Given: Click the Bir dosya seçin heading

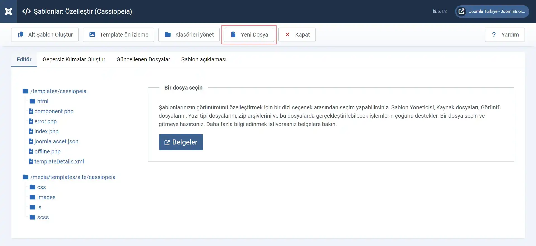Looking at the screenshot, I should point(183,88).
